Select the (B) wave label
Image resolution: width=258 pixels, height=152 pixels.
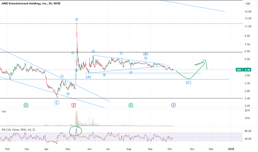146,54
